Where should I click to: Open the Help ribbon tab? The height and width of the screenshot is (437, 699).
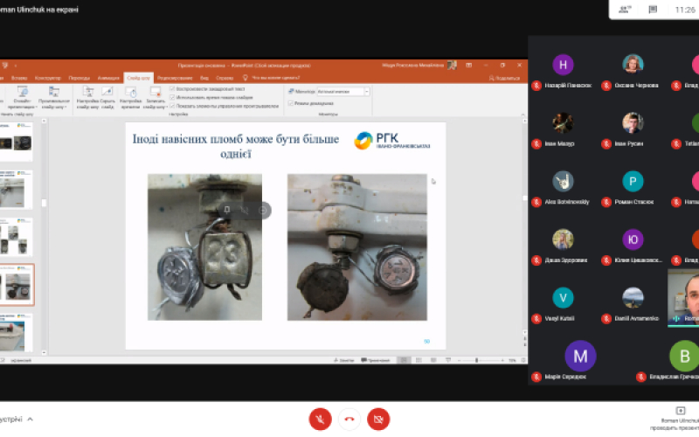(x=225, y=78)
